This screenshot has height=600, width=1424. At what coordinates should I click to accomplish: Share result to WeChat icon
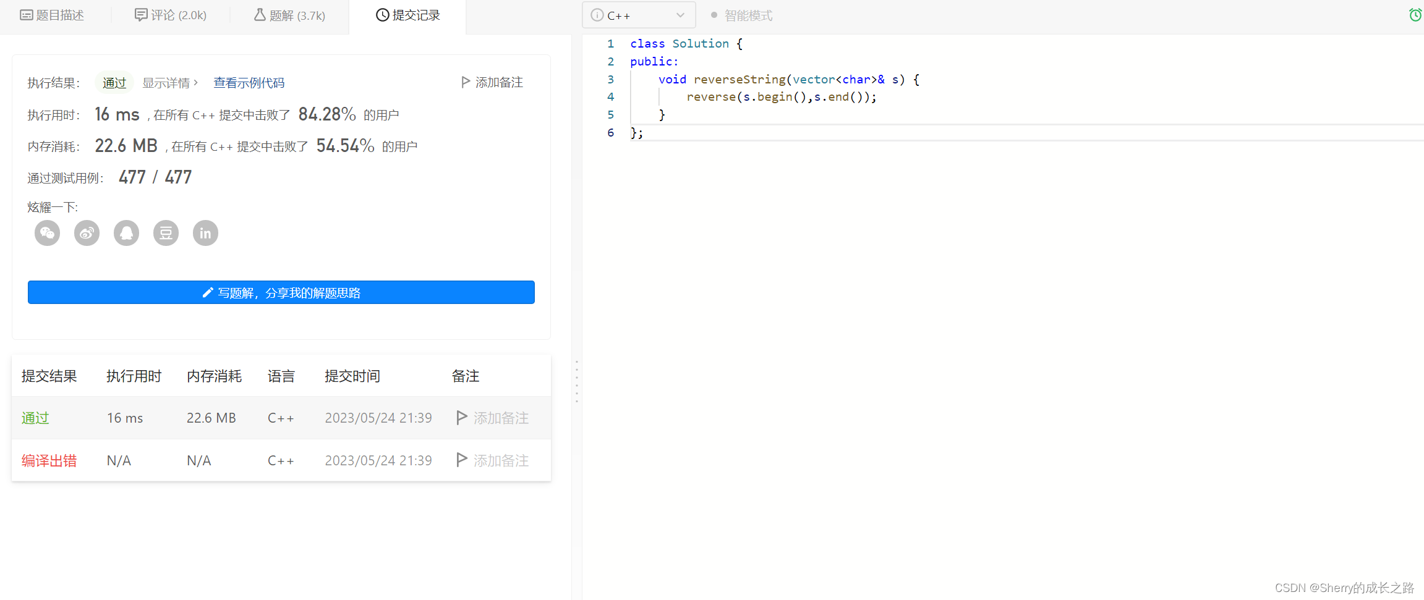coord(48,233)
